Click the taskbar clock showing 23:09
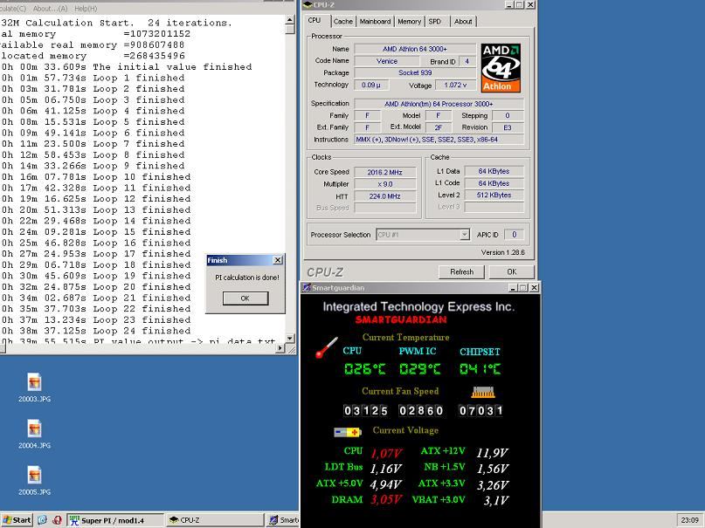The width and height of the screenshot is (705, 528). pyautogui.click(x=689, y=520)
